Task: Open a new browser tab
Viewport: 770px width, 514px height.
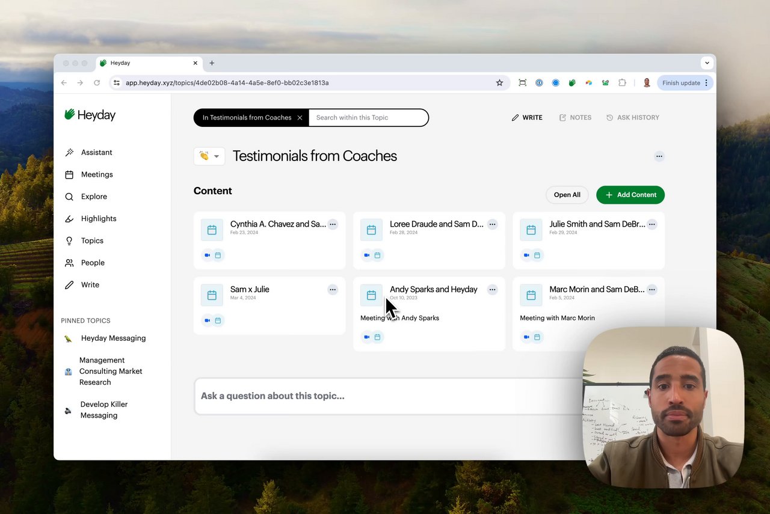Action: point(212,63)
